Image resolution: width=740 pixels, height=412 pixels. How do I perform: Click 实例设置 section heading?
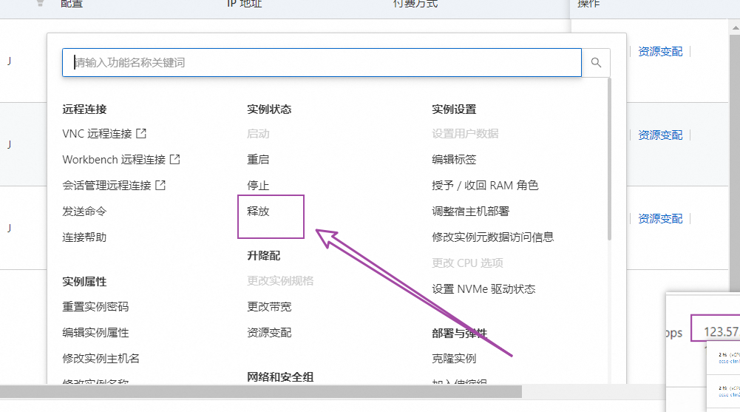click(x=454, y=109)
